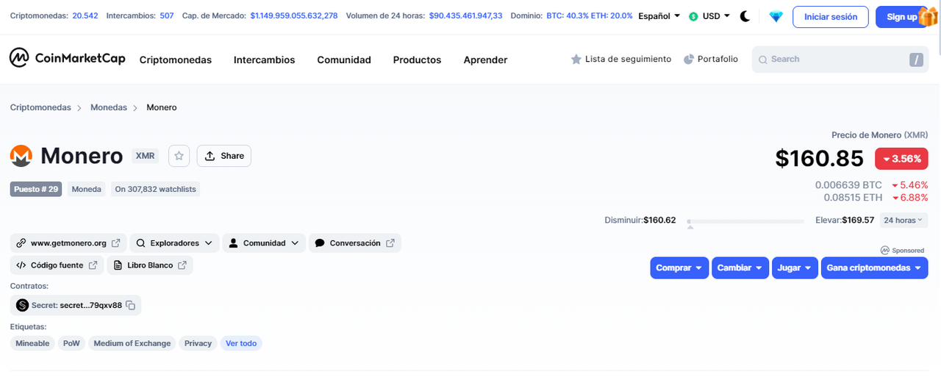Open the diamond rewards icon
This screenshot has width=941, height=380.
(x=776, y=16)
